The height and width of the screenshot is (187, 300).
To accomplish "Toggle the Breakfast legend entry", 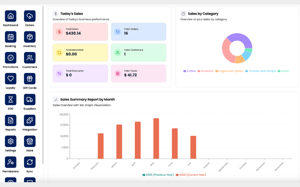I will coord(205,71).
